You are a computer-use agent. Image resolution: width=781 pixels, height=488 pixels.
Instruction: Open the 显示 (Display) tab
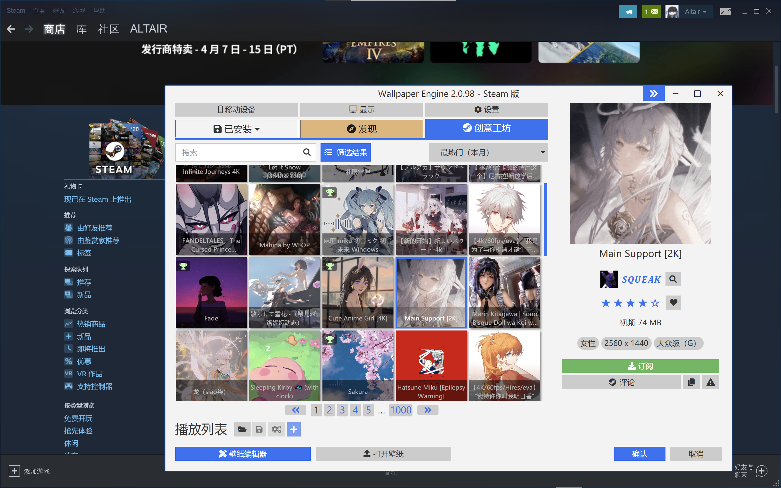coord(362,110)
